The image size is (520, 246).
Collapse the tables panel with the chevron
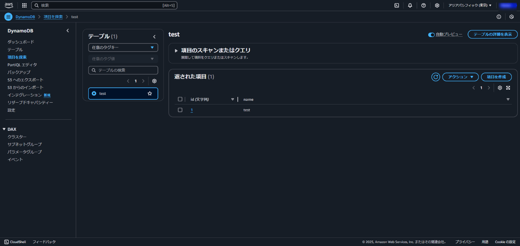click(x=155, y=37)
